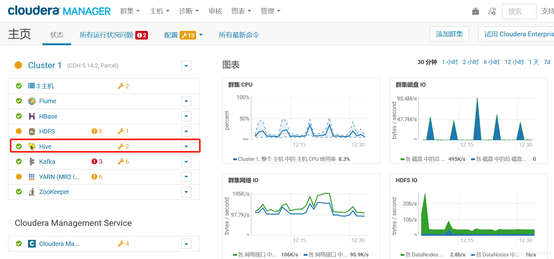Focus the 搜索 search field
The height and width of the screenshot is (259, 554).
(519, 11)
